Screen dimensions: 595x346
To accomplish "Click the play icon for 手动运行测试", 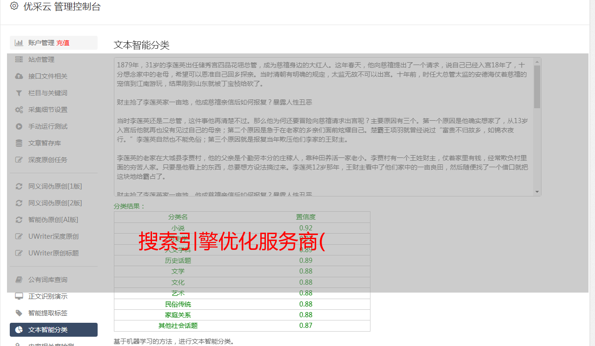I will pos(19,126).
